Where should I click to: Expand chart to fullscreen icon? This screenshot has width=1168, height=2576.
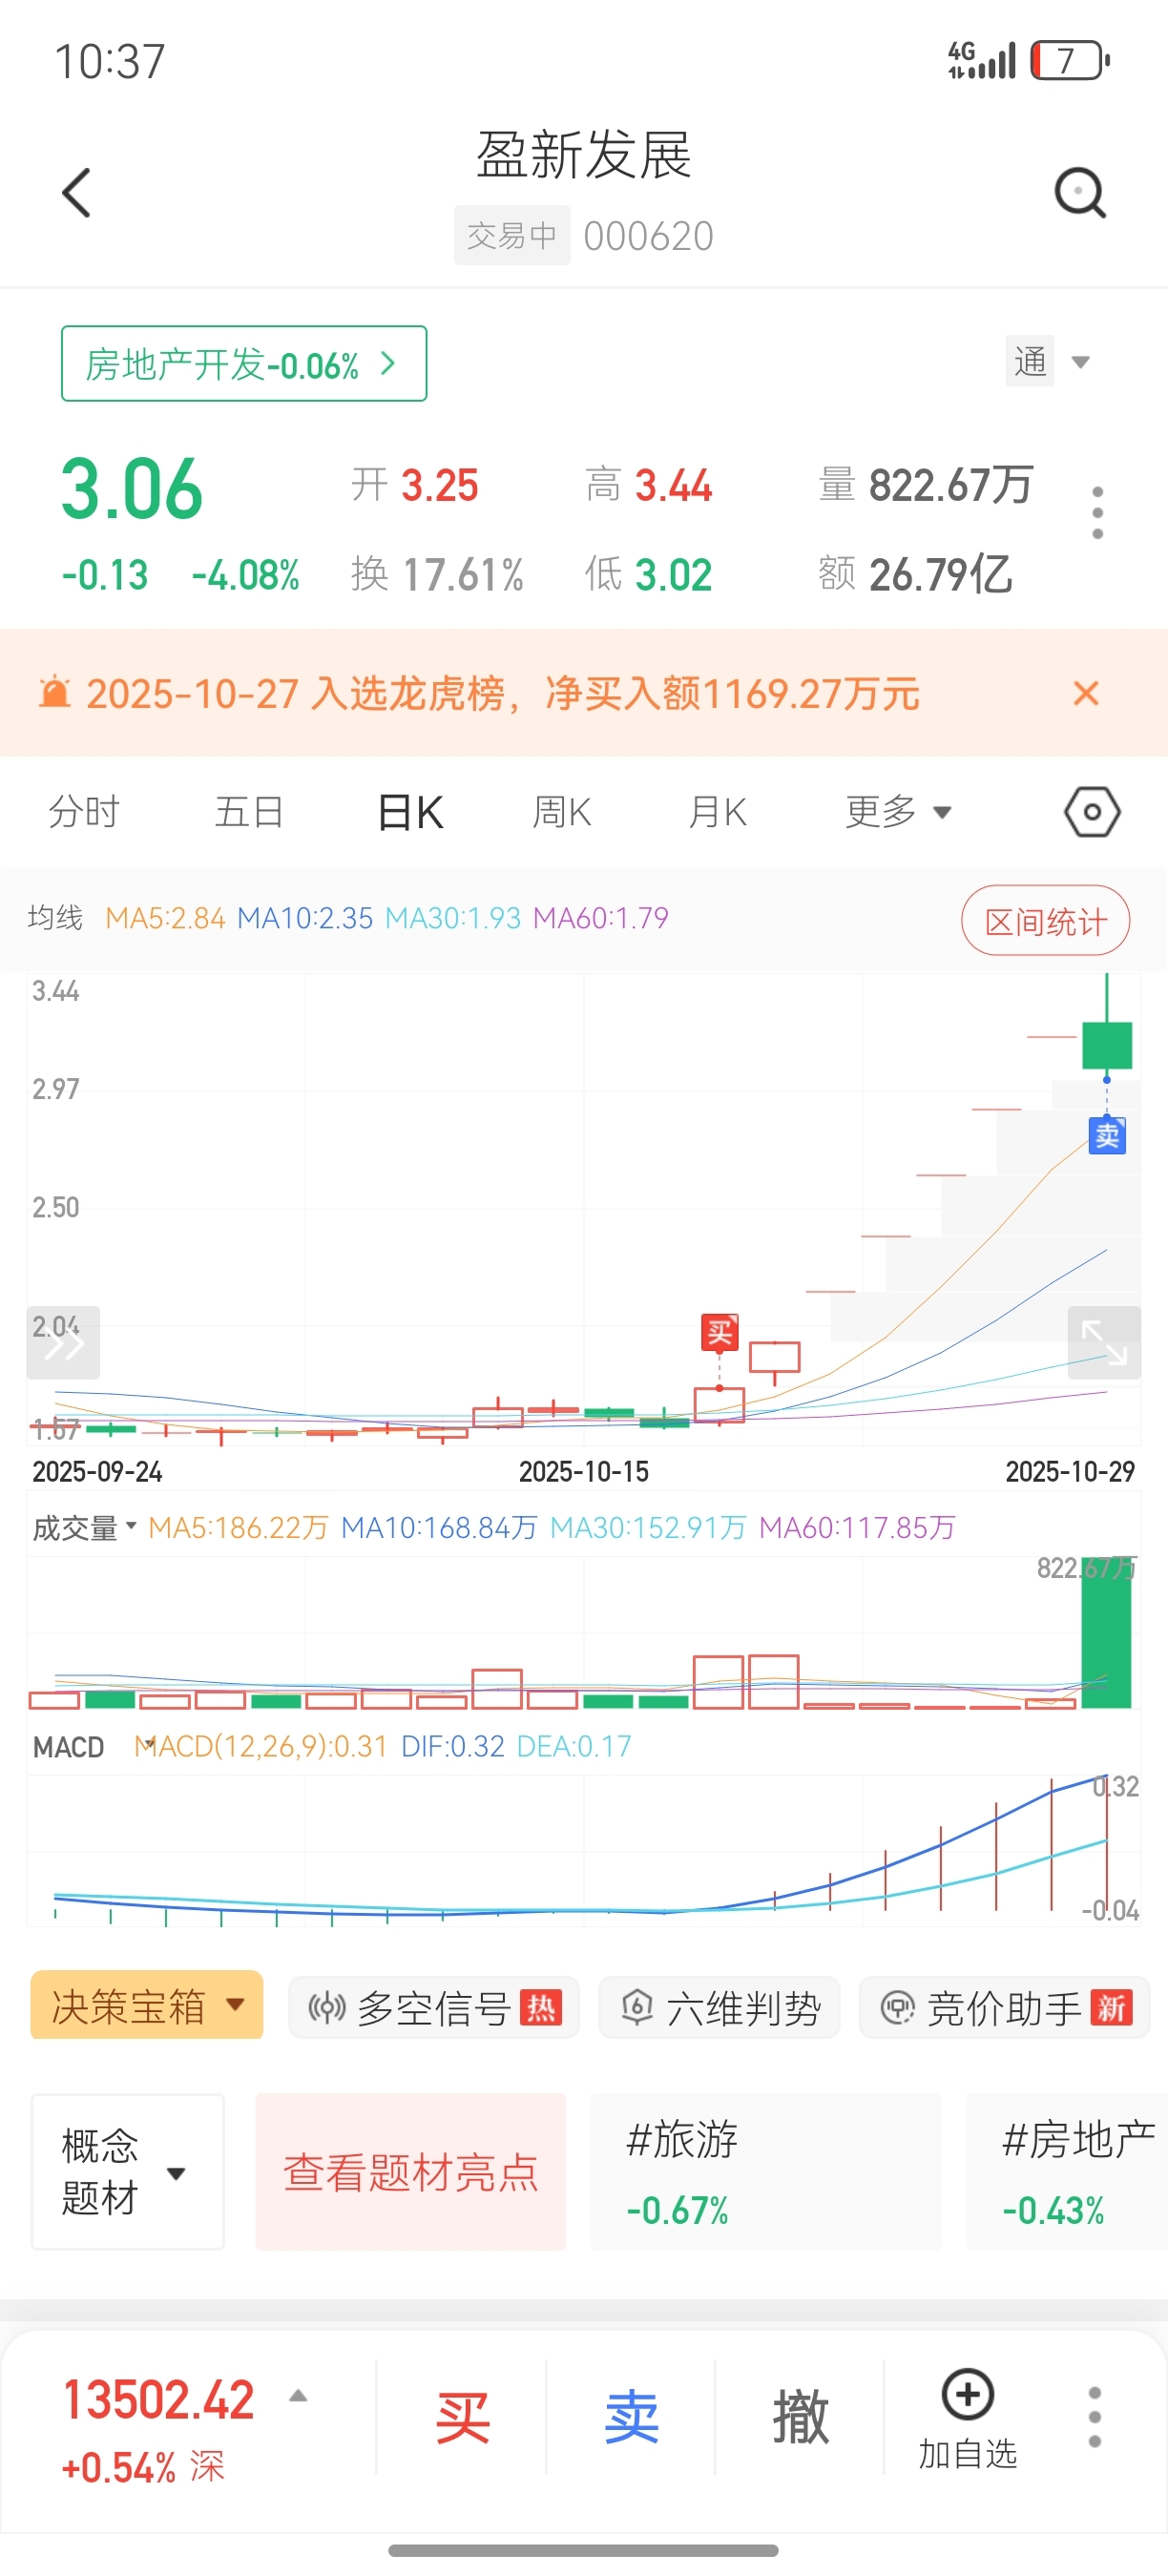tap(1104, 1342)
